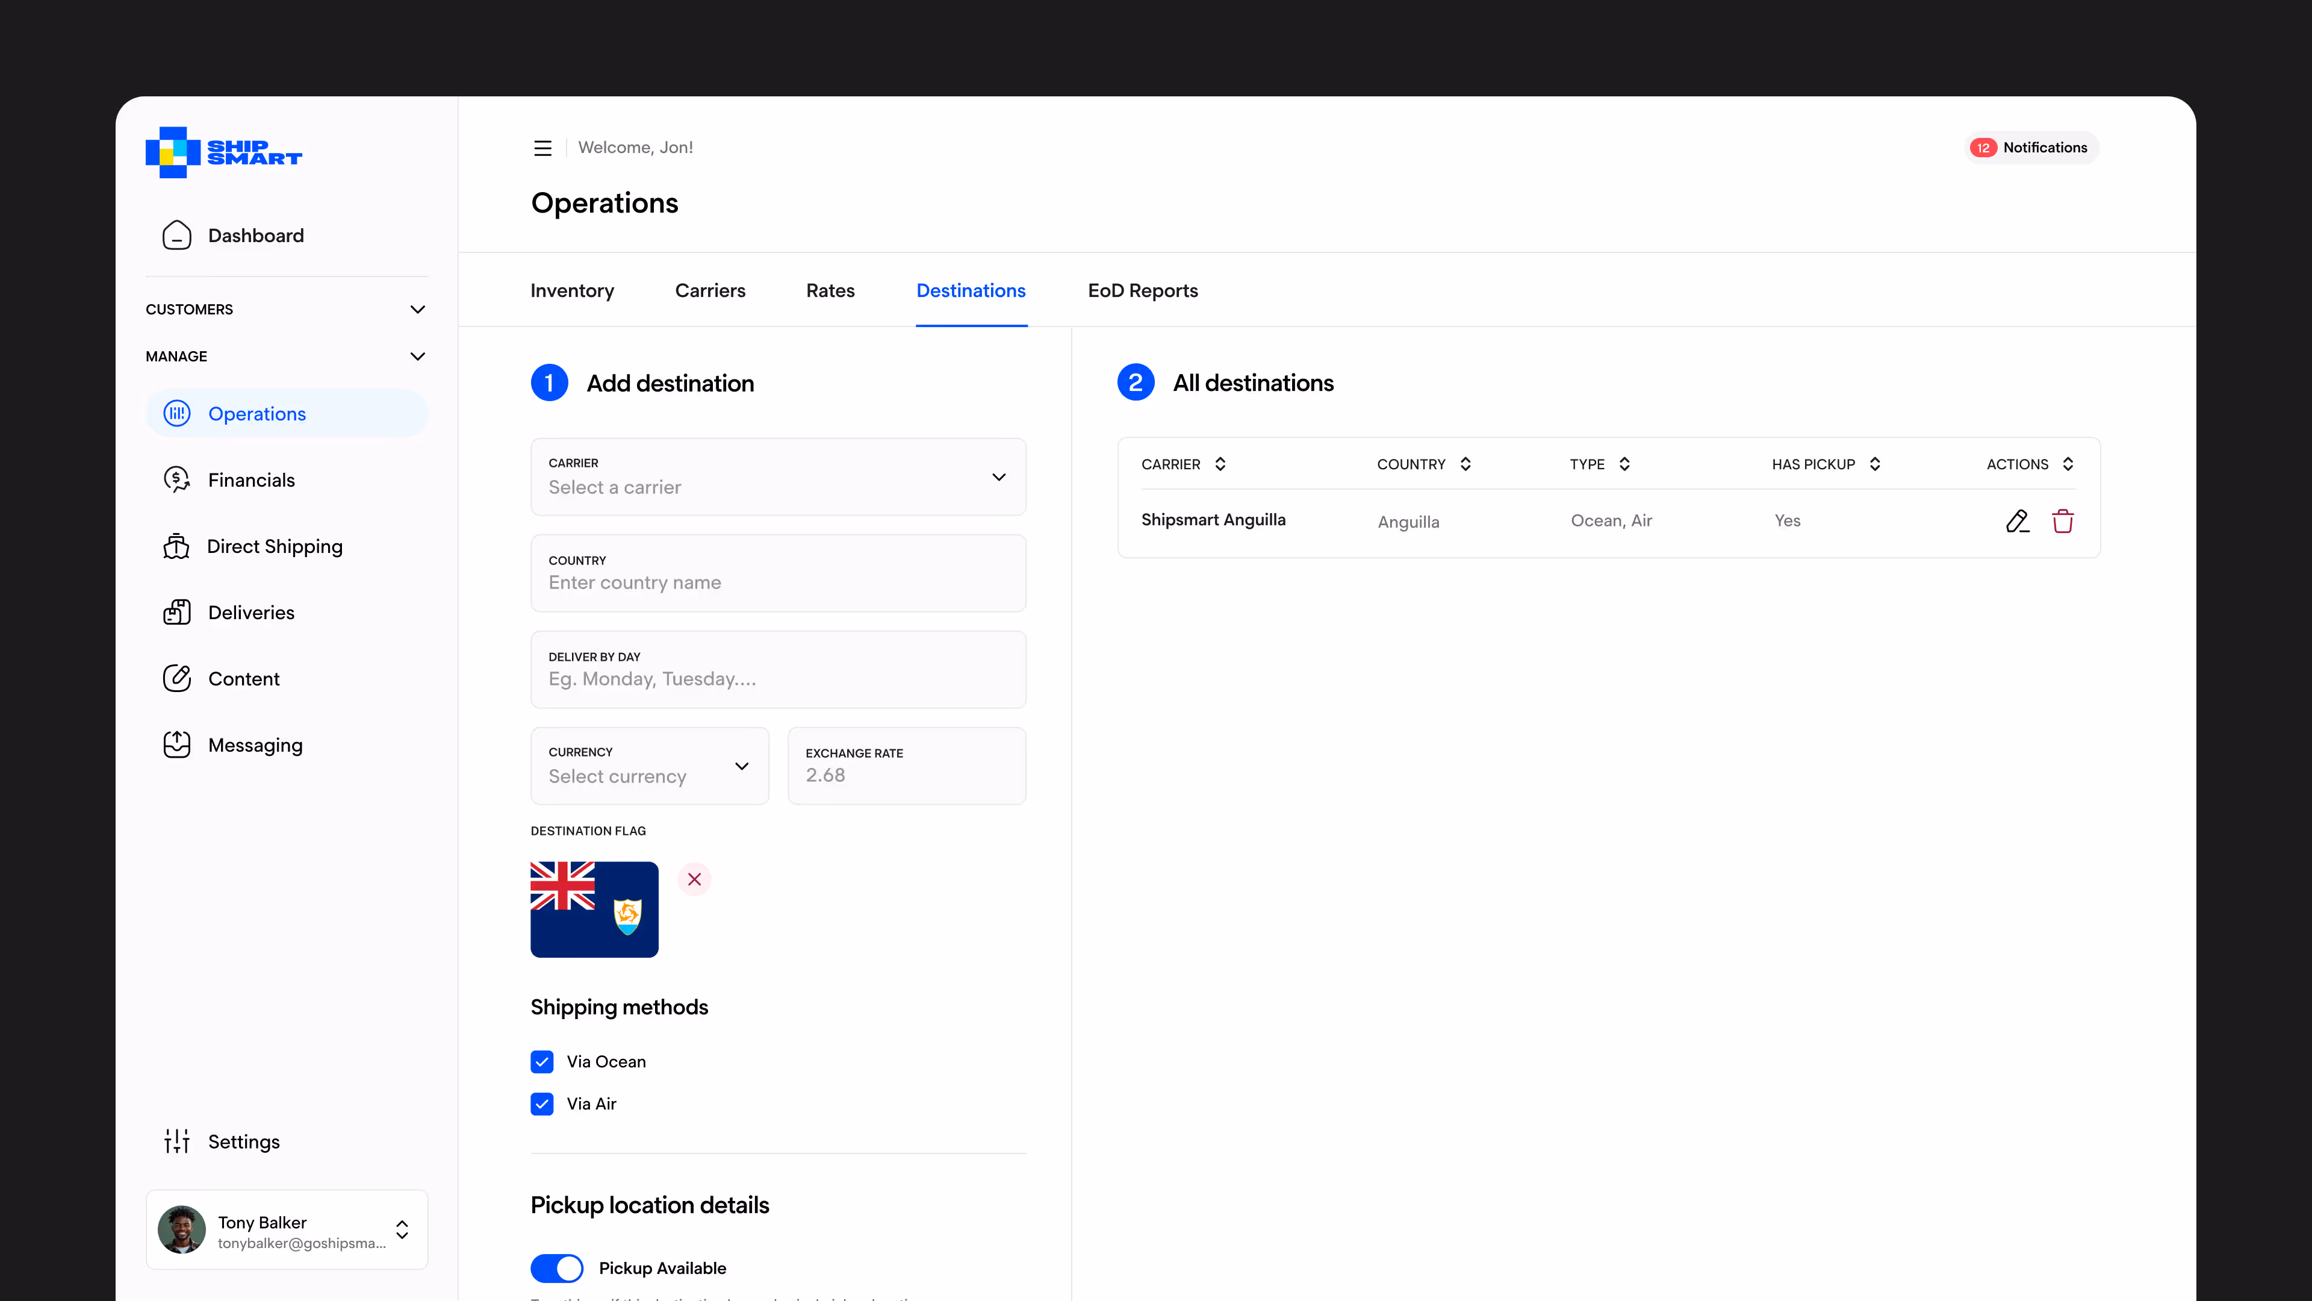This screenshot has height=1301, width=2312.
Task: Open the Select a carrier dropdown
Action: pyautogui.click(x=777, y=477)
